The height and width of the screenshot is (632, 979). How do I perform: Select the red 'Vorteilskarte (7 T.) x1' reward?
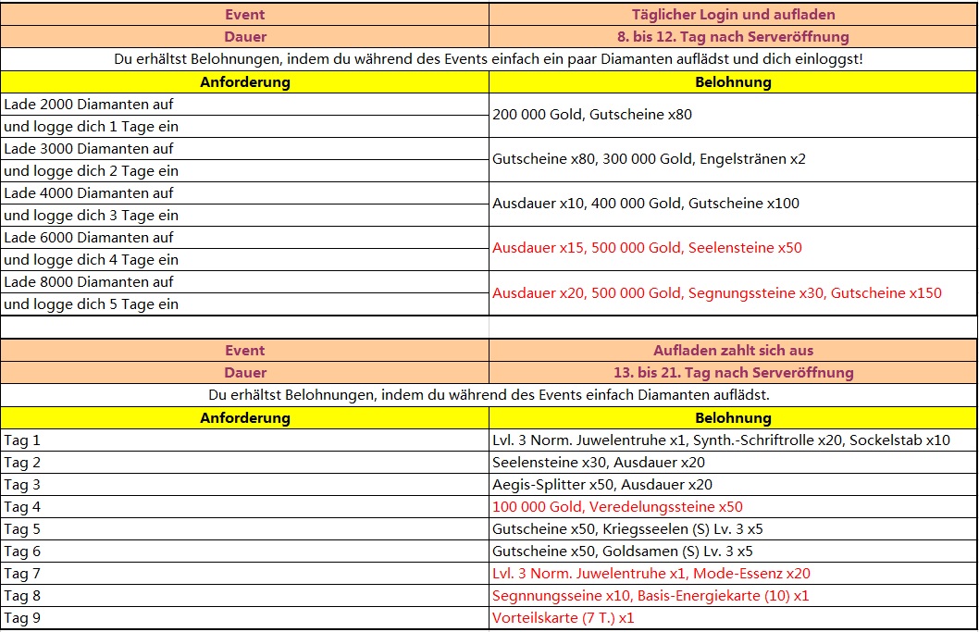click(564, 618)
